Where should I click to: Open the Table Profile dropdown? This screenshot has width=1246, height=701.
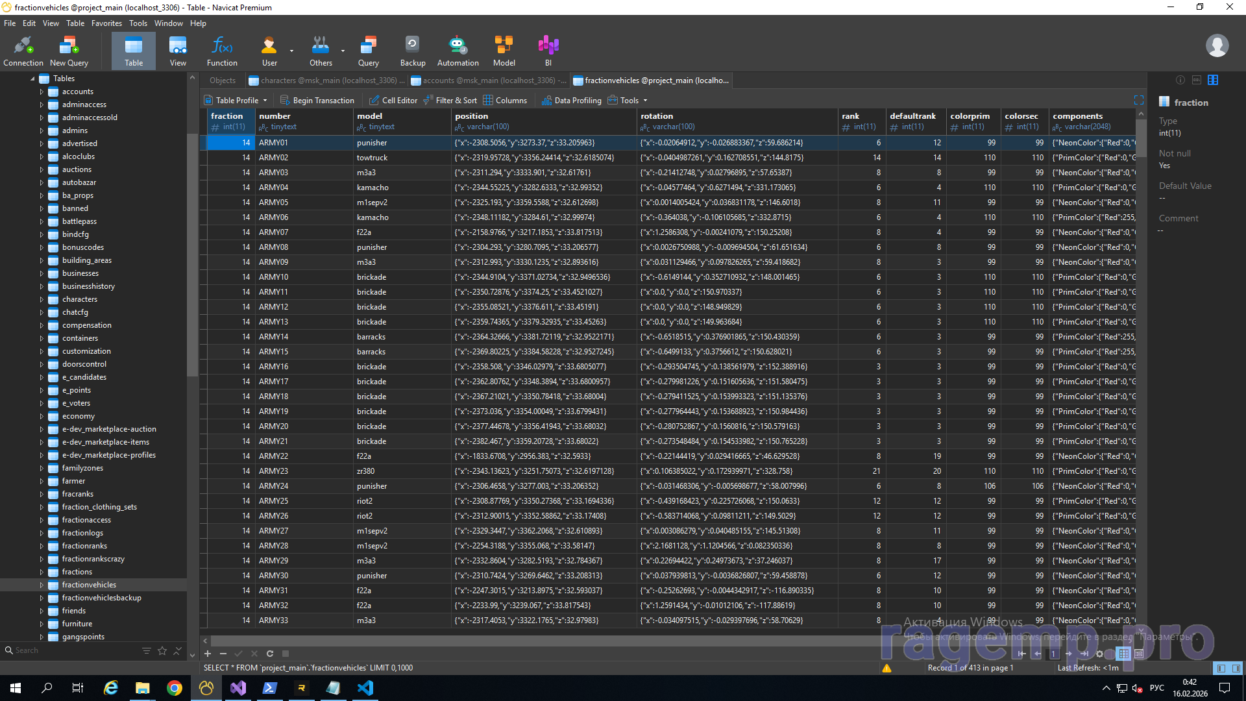tap(236, 100)
